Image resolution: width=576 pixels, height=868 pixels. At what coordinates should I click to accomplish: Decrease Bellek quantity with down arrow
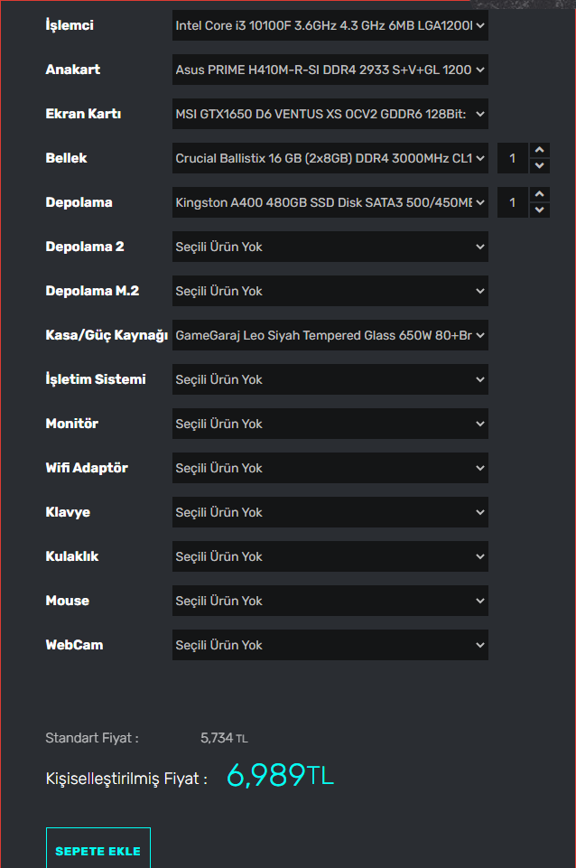[x=539, y=166]
